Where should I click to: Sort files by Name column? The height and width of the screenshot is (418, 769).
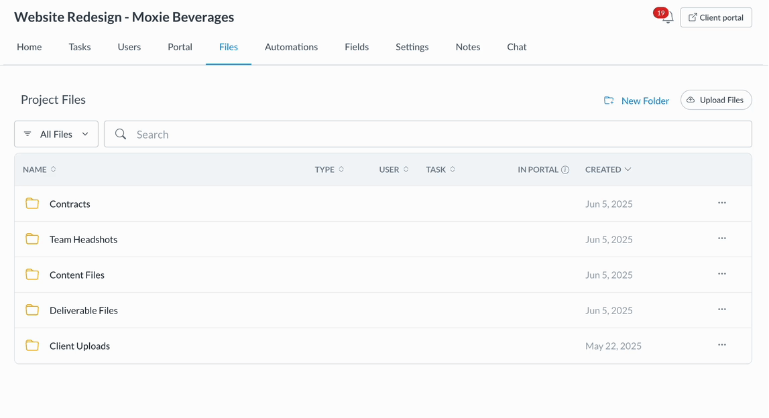(x=39, y=170)
